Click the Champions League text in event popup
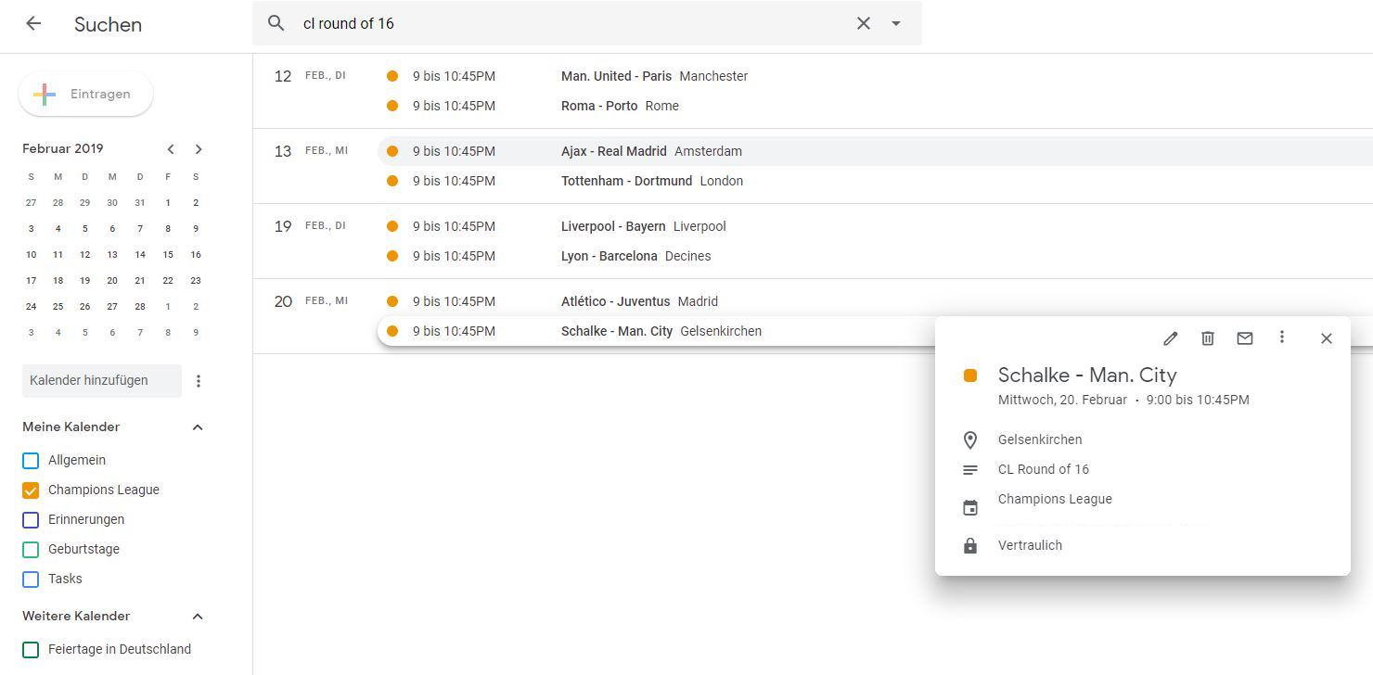The width and height of the screenshot is (1373, 675). click(x=1055, y=499)
